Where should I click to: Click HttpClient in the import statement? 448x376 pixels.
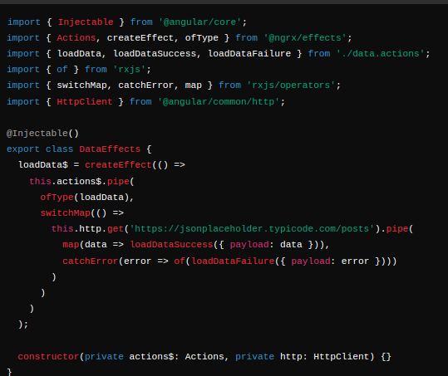click(x=85, y=102)
